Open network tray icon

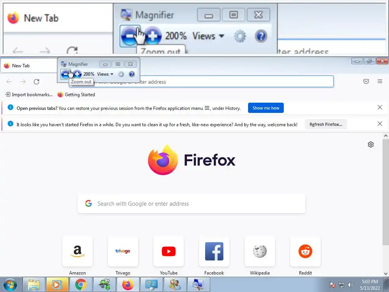[x=342, y=285]
